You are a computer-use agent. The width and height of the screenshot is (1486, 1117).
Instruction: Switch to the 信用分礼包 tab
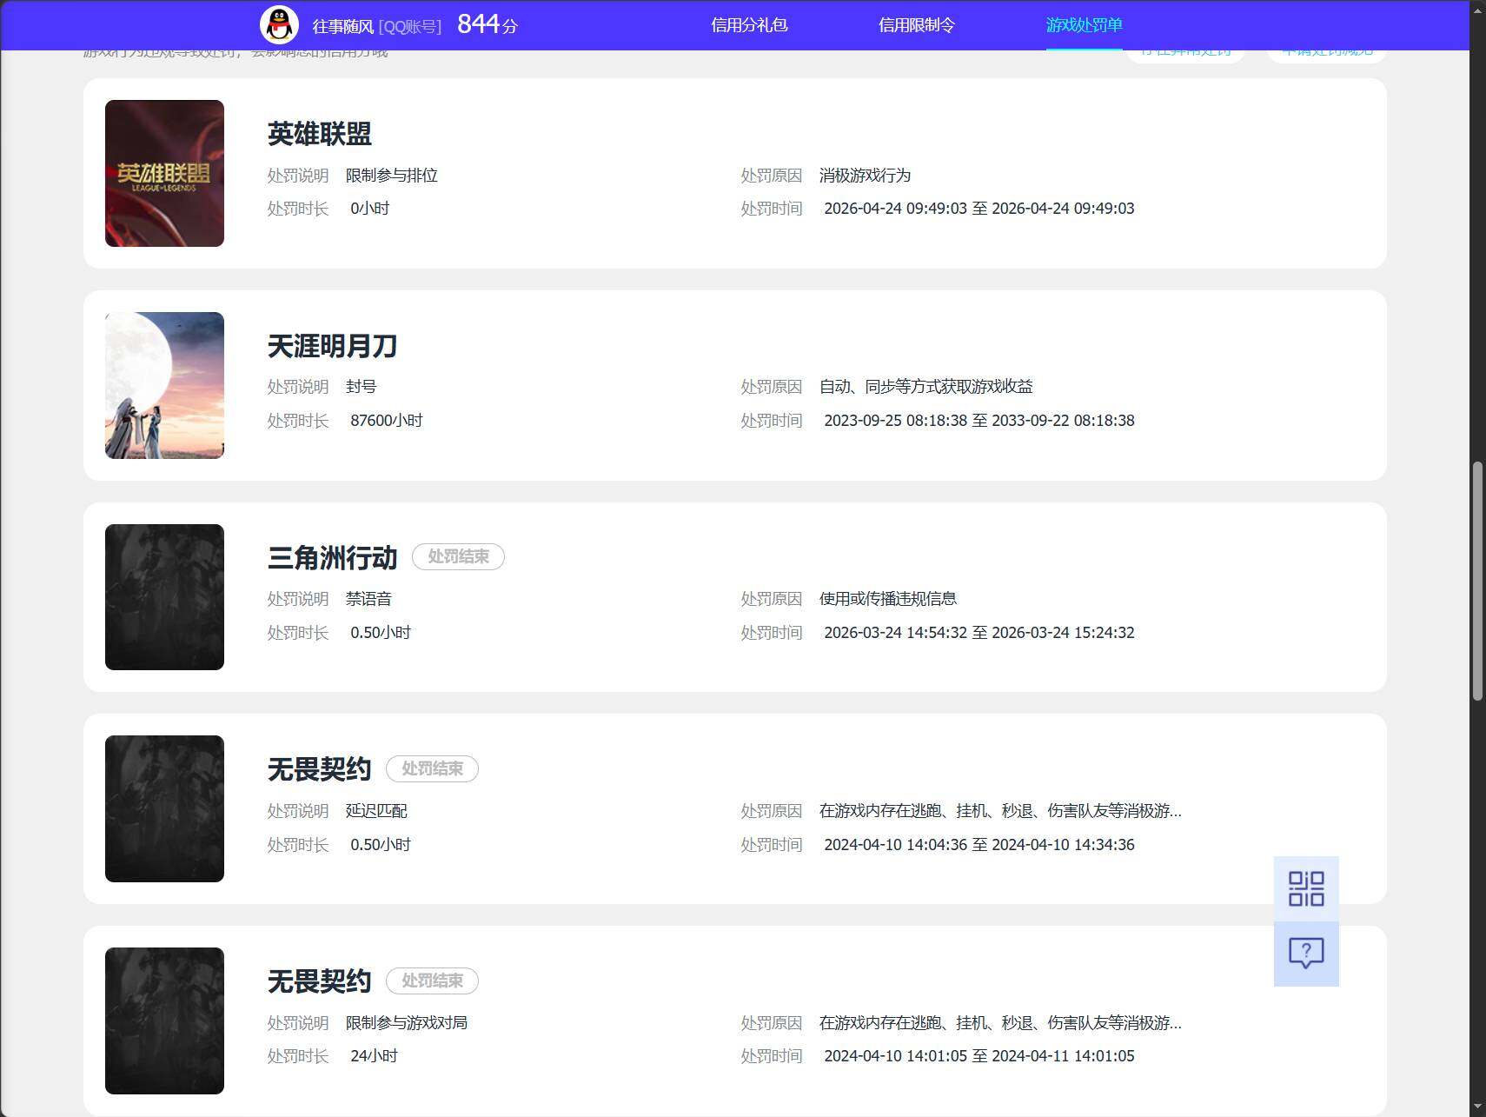(x=749, y=25)
